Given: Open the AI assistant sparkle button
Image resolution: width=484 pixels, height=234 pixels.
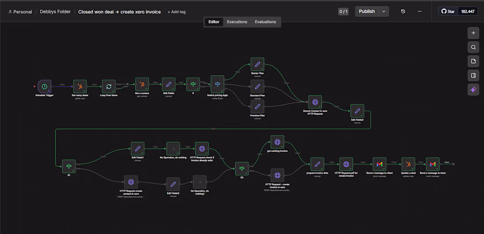Looking at the screenshot, I should tap(473, 90).
